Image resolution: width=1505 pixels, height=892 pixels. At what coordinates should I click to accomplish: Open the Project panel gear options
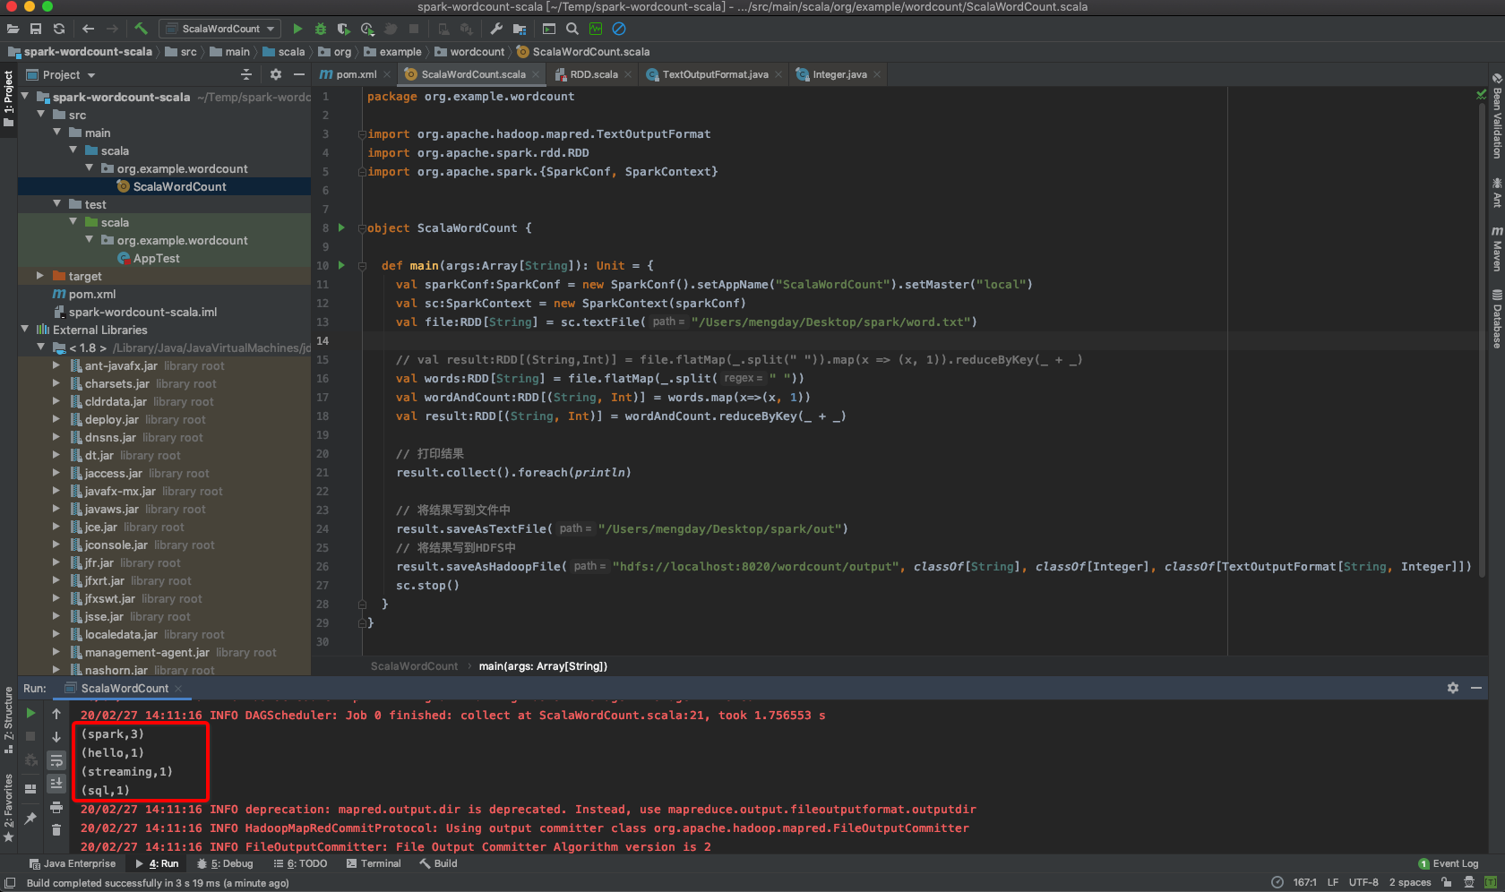(x=275, y=74)
